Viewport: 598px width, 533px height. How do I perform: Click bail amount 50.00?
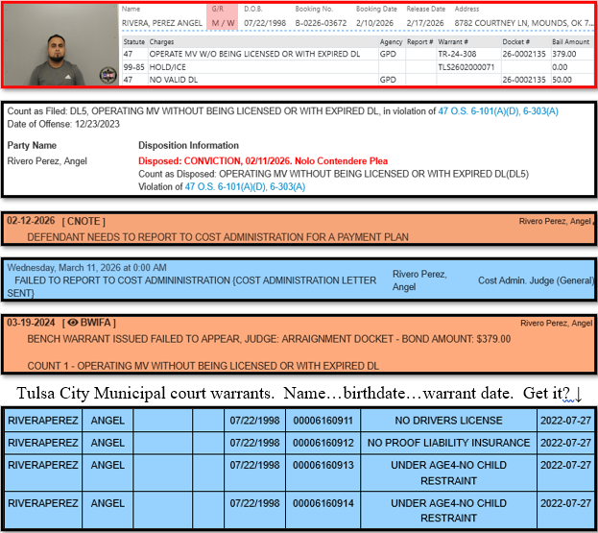coord(562,80)
